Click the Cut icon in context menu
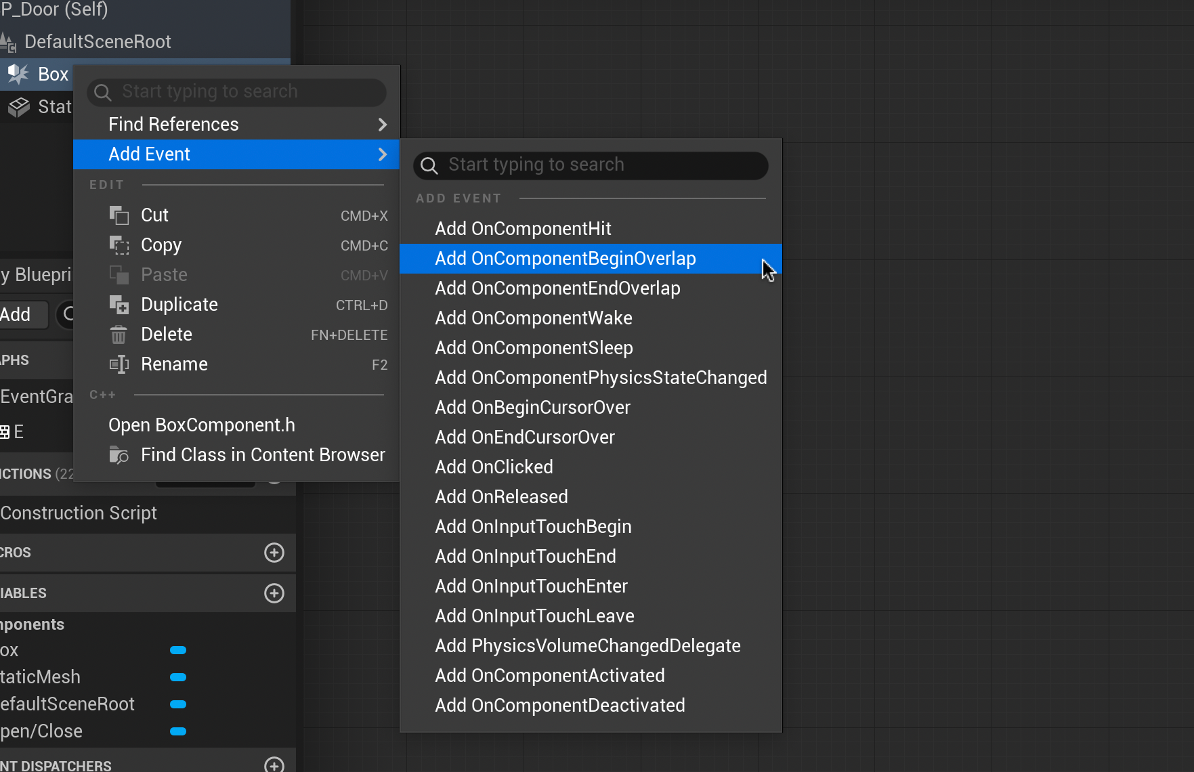Image resolution: width=1194 pixels, height=772 pixels. [x=119, y=215]
